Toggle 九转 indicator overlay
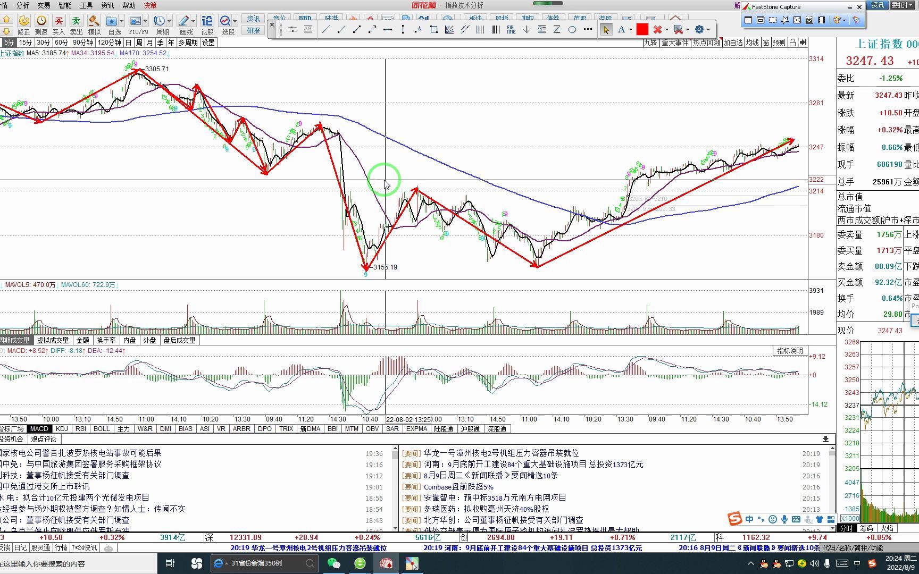This screenshot has width=919, height=574. click(x=650, y=43)
